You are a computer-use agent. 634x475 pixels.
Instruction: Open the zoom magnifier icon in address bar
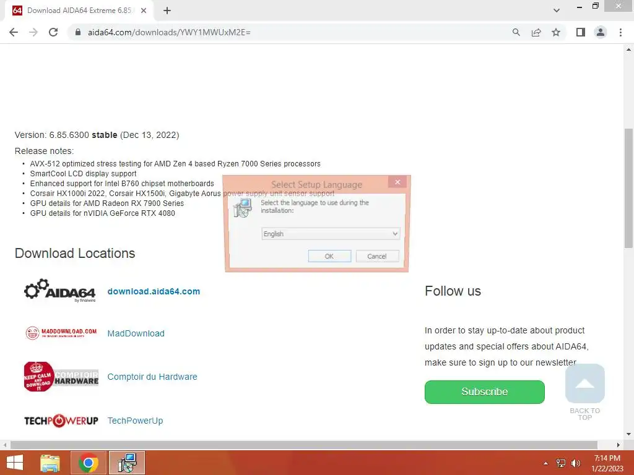click(x=516, y=32)
